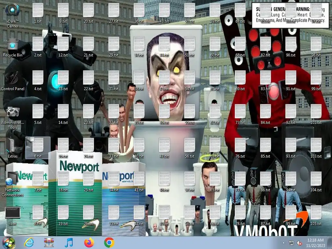Open the Recycle Bin
The height and width of the screenshot is (249, 332).
pyautogui.click(x=13, y=44)
